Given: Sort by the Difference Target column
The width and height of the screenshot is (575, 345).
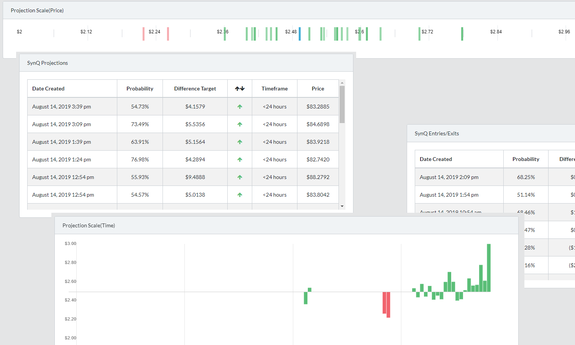Looking at the screenshot, I should point(195,89).
